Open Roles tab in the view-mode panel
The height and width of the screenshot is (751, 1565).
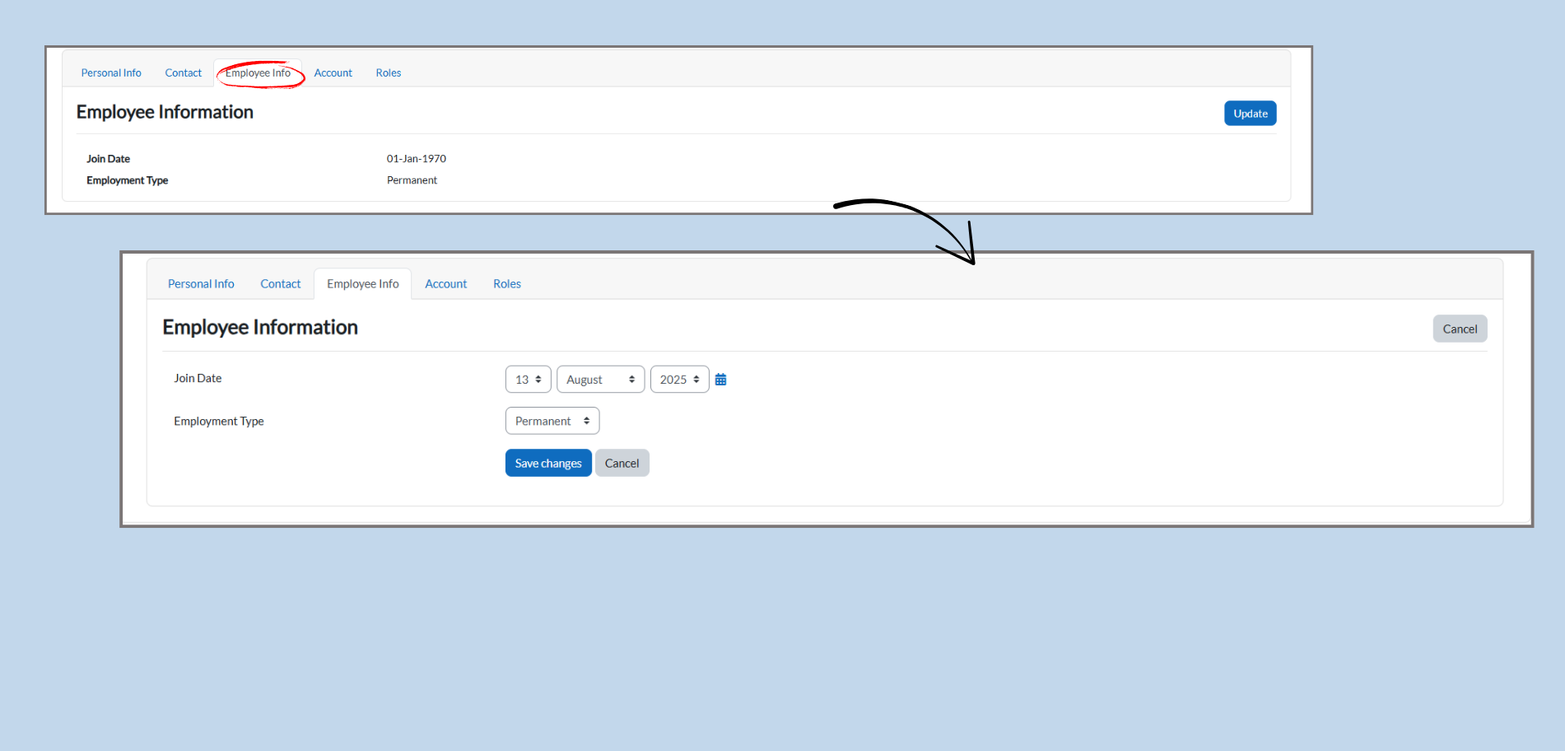[x=389, y=73]
